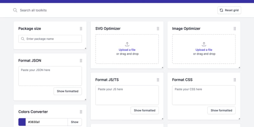Viewport: 254px width, 127px height.
Task: Focus the Paste your JSON here textarea
Action: point(50,76)
